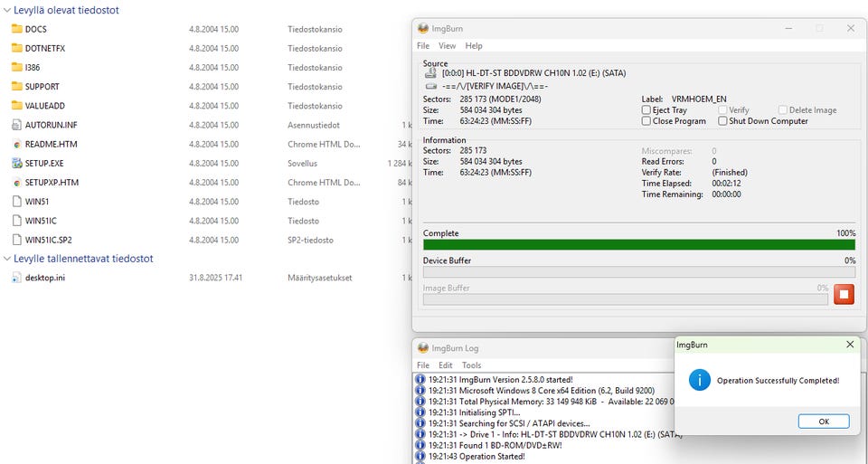Collapse the 'Levylle tallennettavat tiedostot' group
The image size is (868, 464).
(6, 259)
